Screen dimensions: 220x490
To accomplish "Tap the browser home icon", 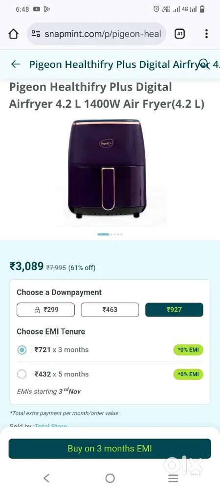I will (13, 34).
